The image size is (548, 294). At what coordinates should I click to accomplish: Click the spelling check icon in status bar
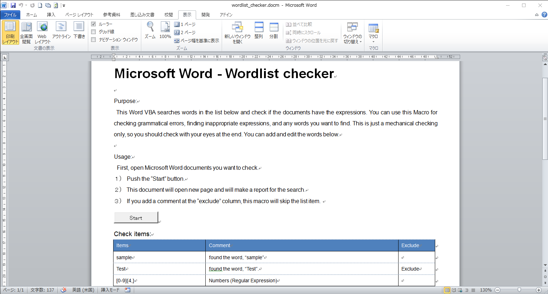coord(63,290)
